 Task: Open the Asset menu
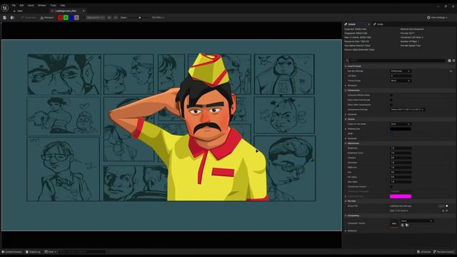pos(31,5)
